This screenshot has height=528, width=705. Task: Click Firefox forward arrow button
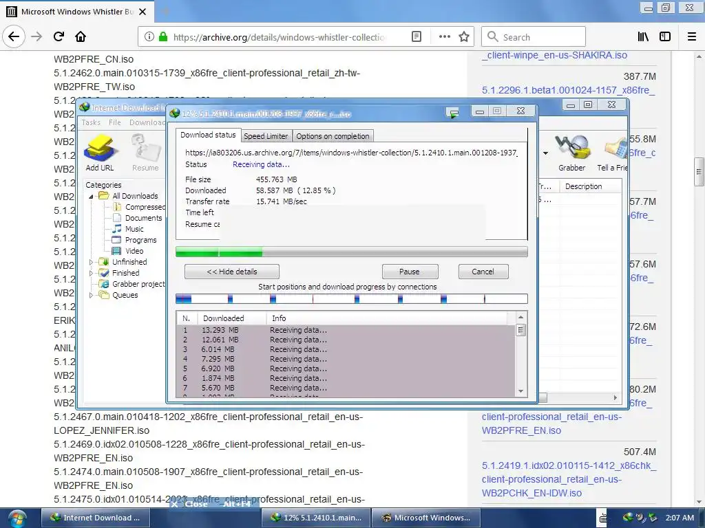[36, 37]
